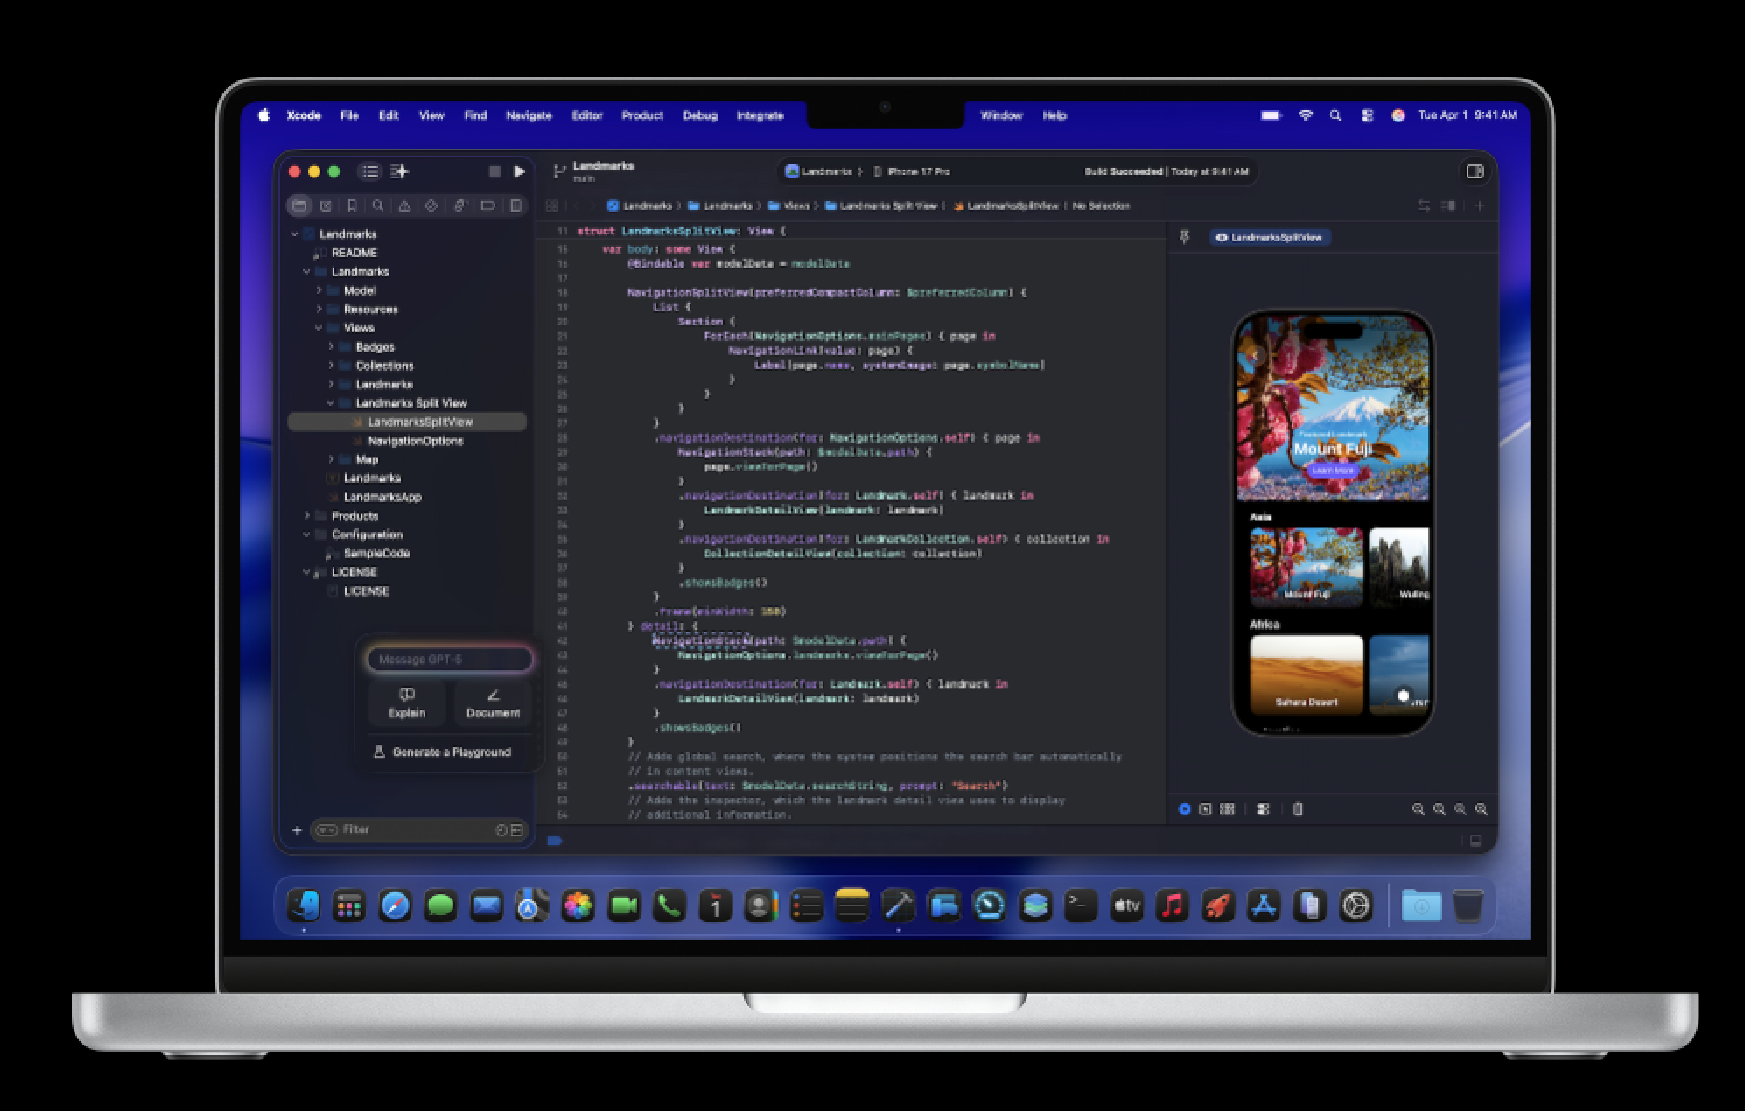
Task: Toggle the debug area at bottom right
Action: tap(1475, 841)
